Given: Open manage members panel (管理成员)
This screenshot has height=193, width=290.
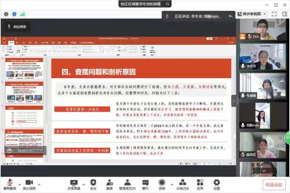Looking at the screenshot, I should (127, 183).
